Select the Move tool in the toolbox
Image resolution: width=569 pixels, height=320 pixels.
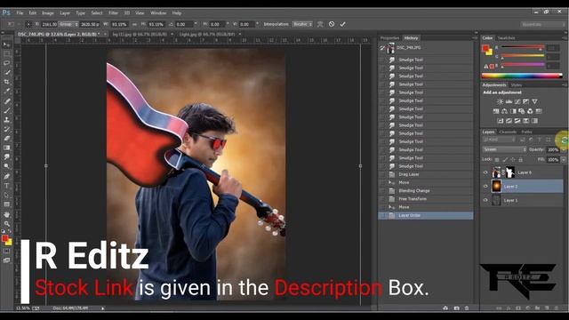[x=6, y=44]
